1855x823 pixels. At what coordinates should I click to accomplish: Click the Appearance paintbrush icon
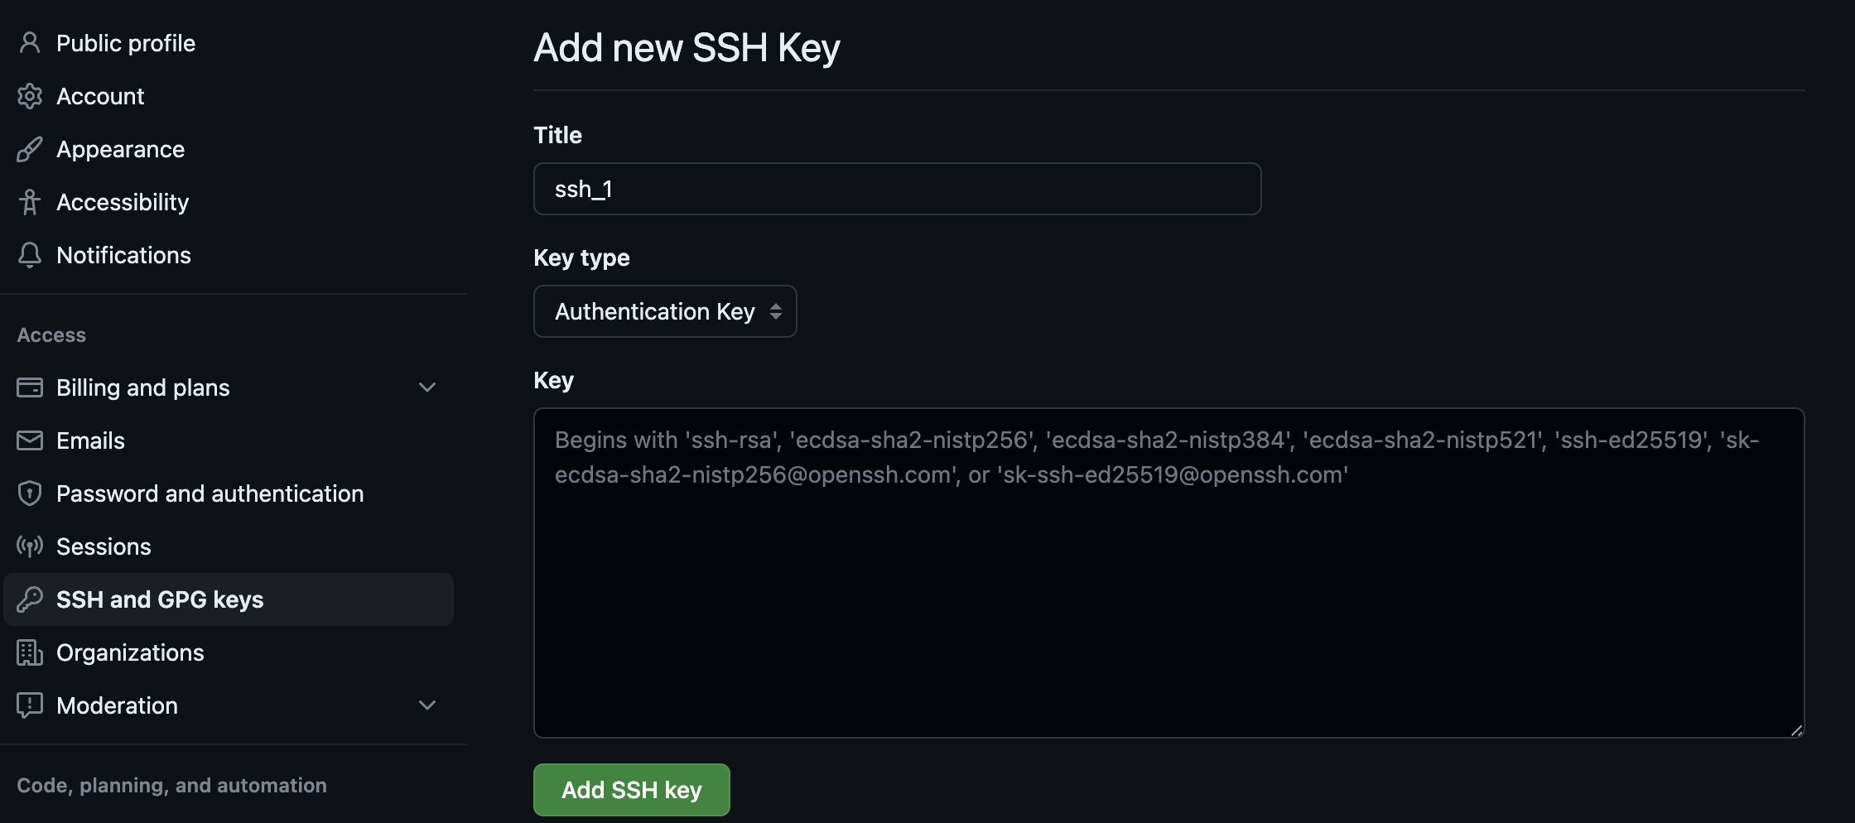coord(30,149)
